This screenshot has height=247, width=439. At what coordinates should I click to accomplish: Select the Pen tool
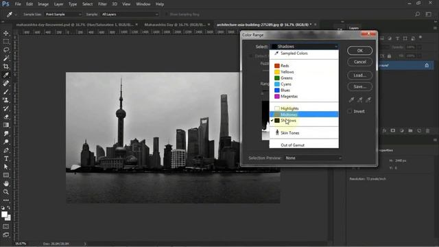6,150
